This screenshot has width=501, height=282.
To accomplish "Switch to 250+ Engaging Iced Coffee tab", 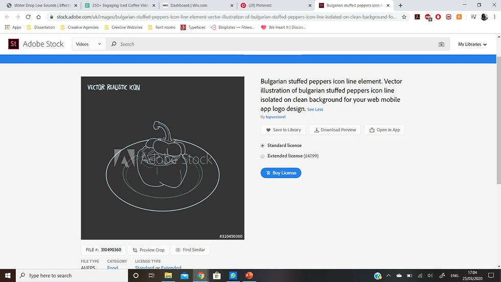I will coord(120,6).
